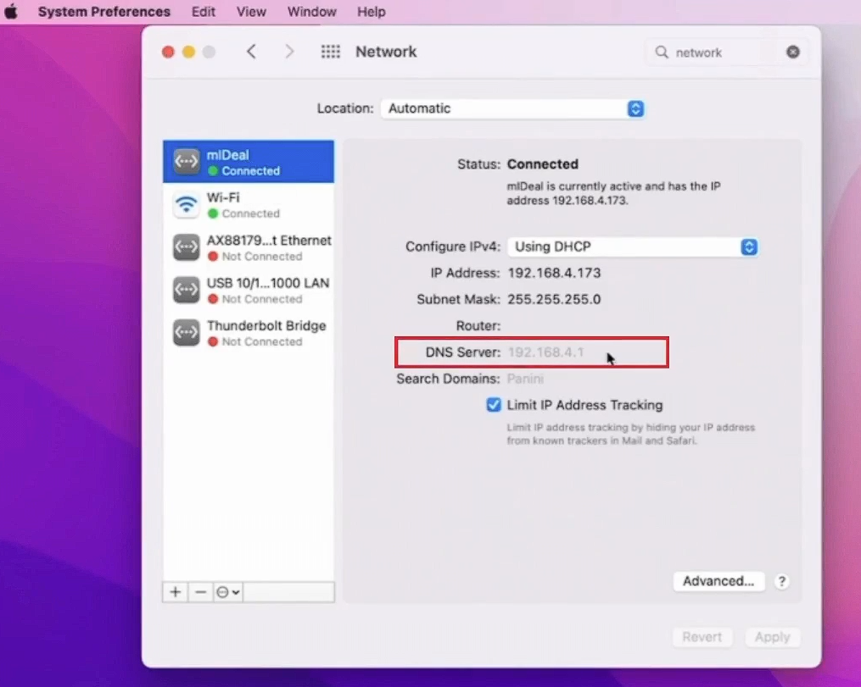Viewport: 861px width, 687px height.
Task: Uncheck Limit IP Address Tracking checkbox
Action: coord(494,405)
